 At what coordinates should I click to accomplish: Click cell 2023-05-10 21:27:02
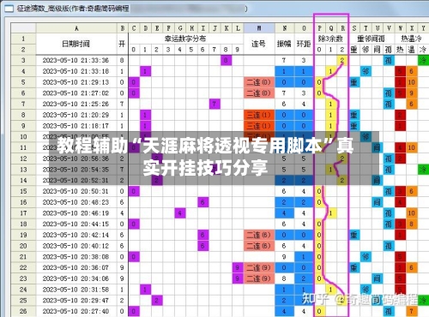76,93
